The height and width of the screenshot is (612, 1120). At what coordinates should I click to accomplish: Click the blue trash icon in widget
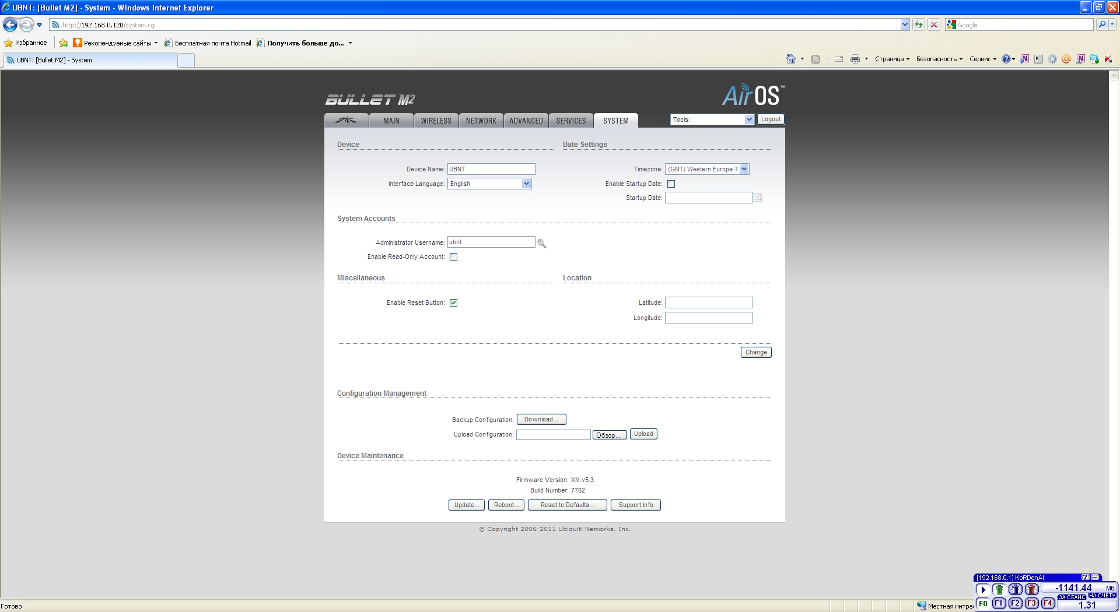(x=1016, y=589)
